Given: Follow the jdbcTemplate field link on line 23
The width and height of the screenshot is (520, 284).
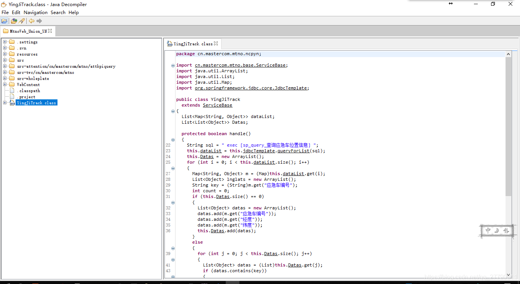Looking at the screenshot, I should 259,151.
